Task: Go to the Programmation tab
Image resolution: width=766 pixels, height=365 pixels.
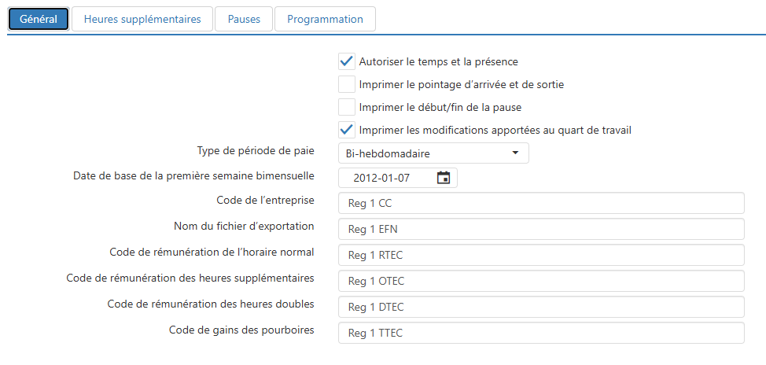Action: (x=325, y=19)
